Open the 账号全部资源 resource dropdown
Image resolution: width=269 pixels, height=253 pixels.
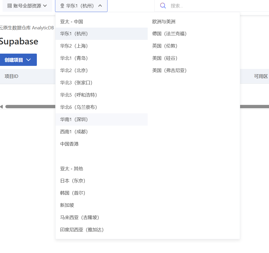point(27,6)
